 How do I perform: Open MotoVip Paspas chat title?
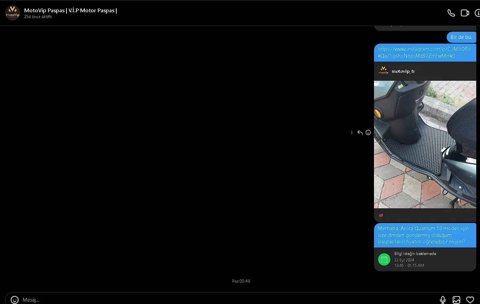tap(71, 11)
